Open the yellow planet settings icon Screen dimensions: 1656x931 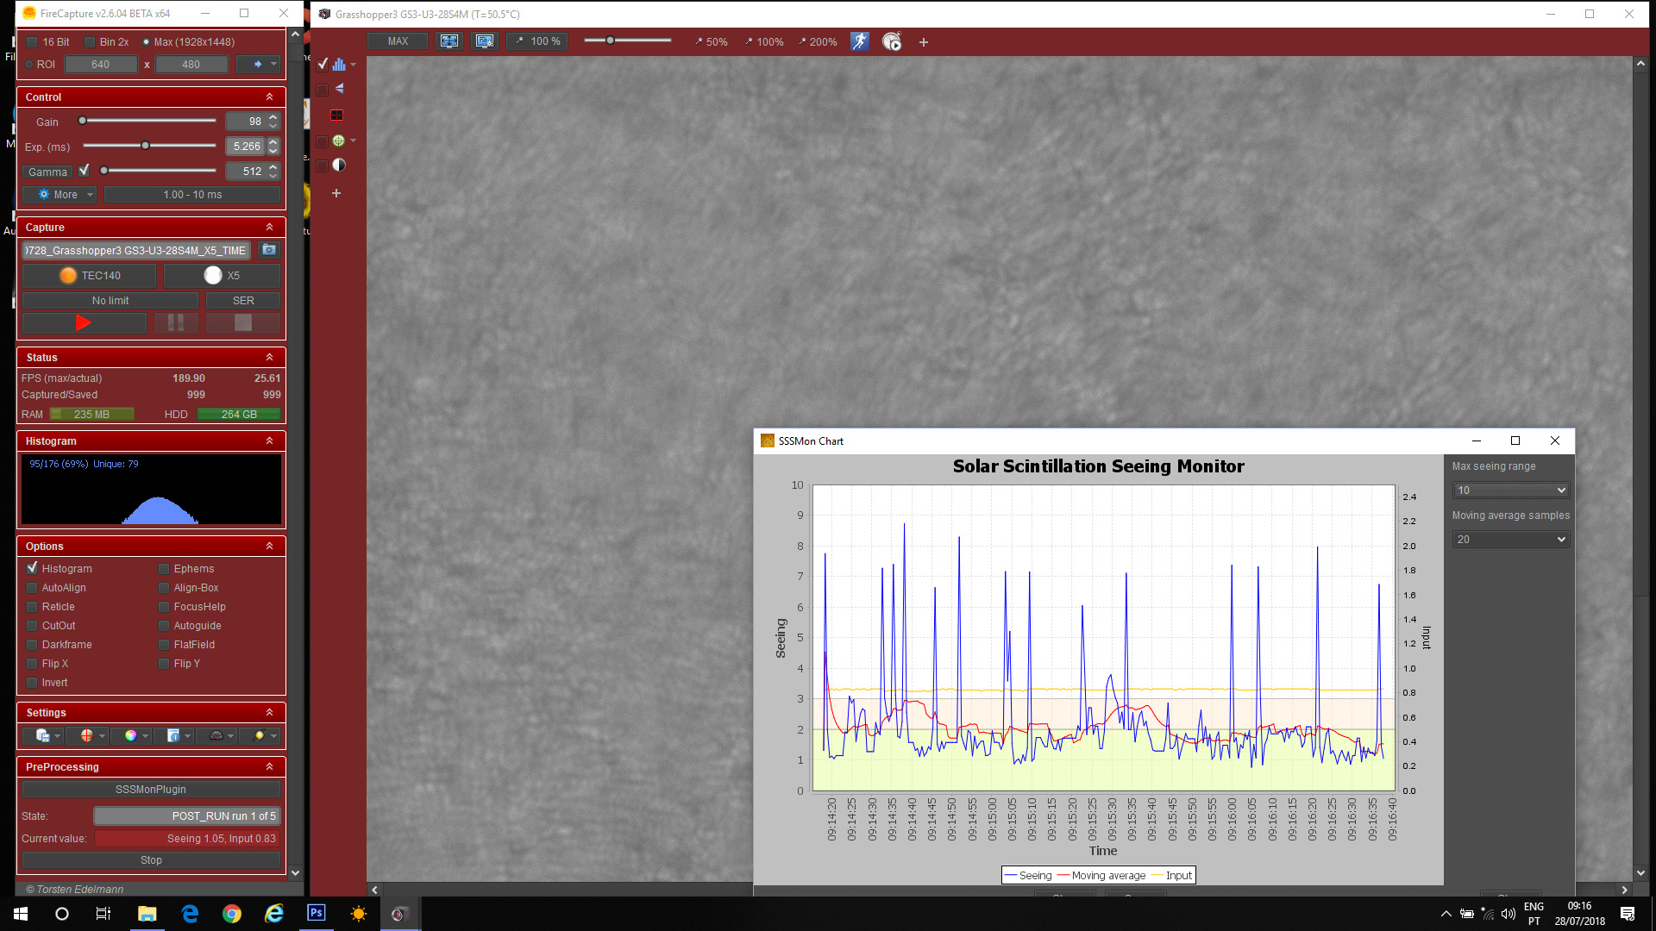point(259,735)
